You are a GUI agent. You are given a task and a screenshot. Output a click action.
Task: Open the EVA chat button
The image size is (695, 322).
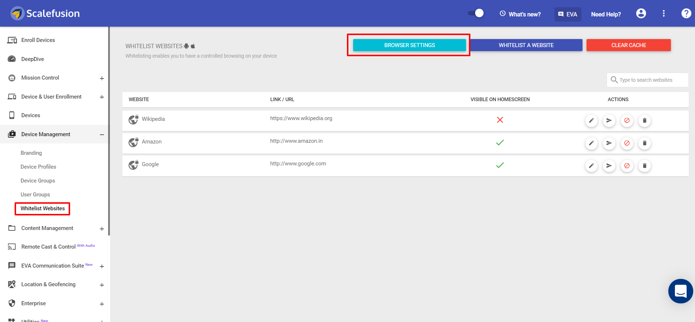click(568, 14)
